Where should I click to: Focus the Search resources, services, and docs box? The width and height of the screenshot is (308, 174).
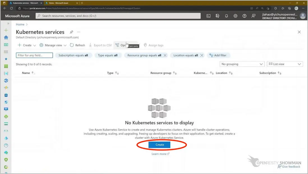coord(118,16)
